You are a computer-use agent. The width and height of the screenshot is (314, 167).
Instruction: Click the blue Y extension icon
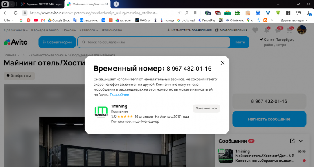point(268,13)
